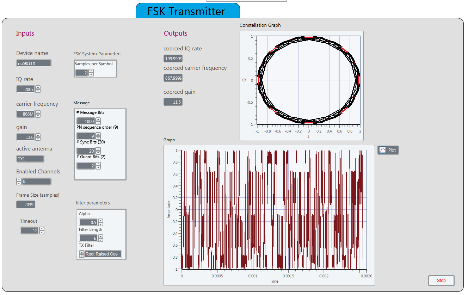This screenshot has height=295, width=474.
Task: Click the Constellation Graph plot area
Action: click(x=308, y=80)
